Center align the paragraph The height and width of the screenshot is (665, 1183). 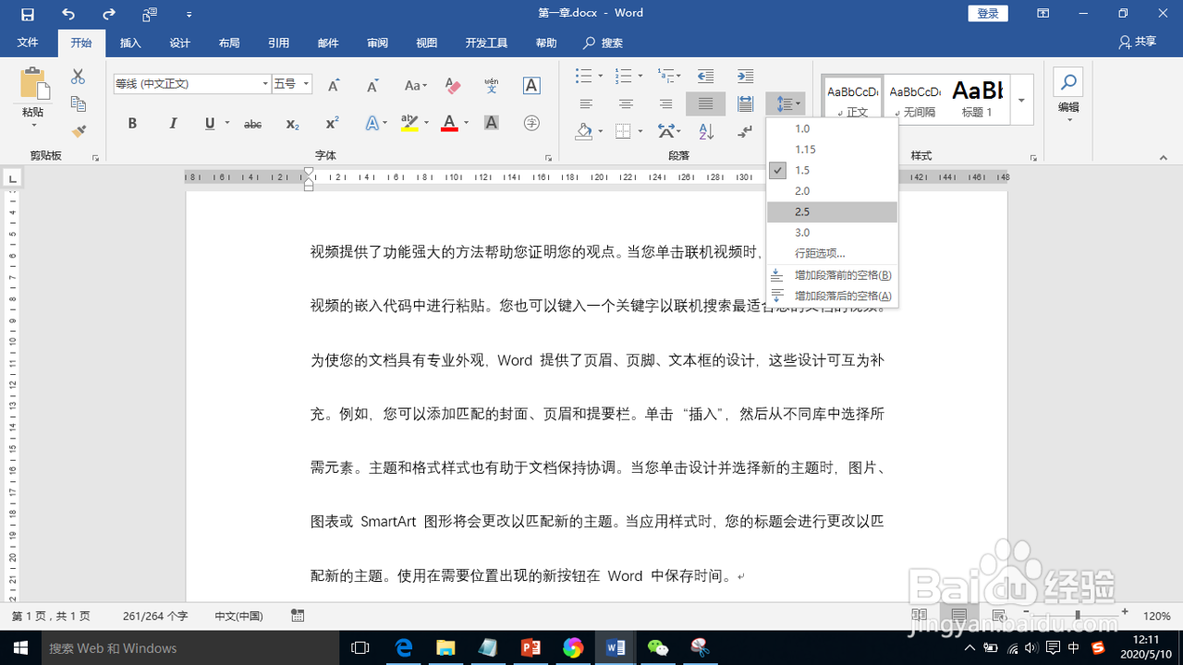point(626,104)
